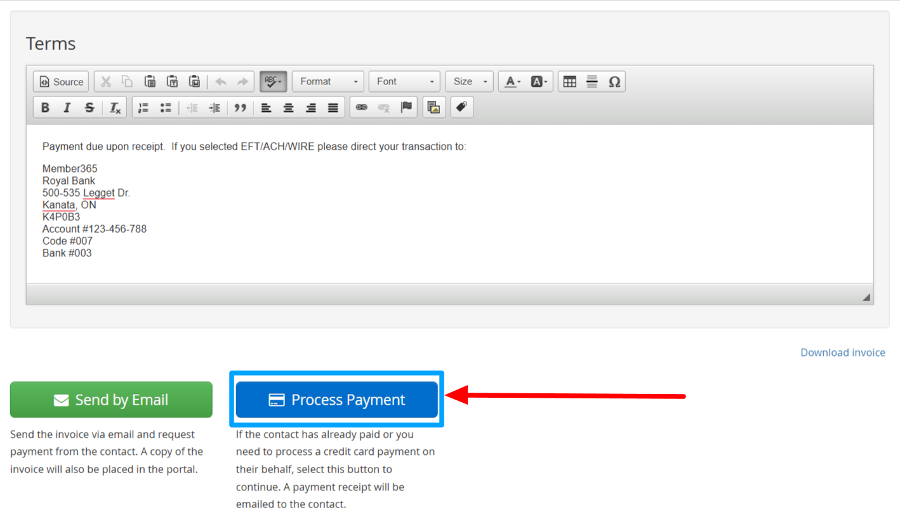The width and height of the screenshot is (900, 517).
Task: Toggle bold formatting in Terms editor
Action: [x=45, y=108]
